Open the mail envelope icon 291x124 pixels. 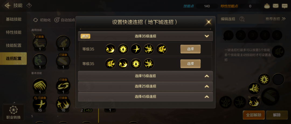276,6
